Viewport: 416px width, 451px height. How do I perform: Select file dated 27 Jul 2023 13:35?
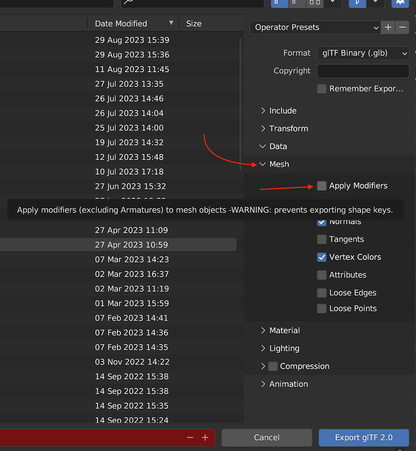coord(118,84)
